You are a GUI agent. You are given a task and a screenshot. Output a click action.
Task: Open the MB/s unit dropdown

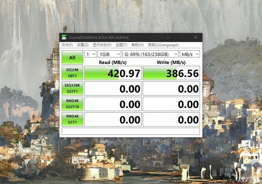point(190,54)
